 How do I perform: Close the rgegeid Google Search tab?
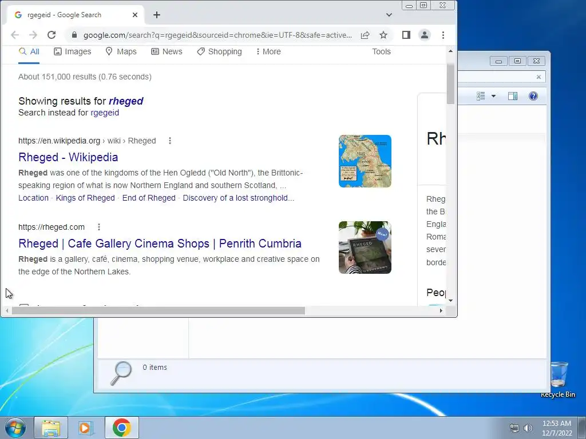click(x=135, y=15)
